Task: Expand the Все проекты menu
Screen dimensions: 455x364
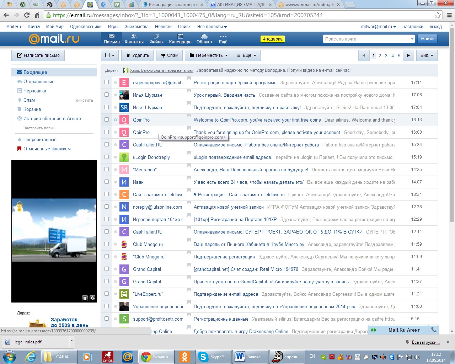Action: [x=212, y=27]
